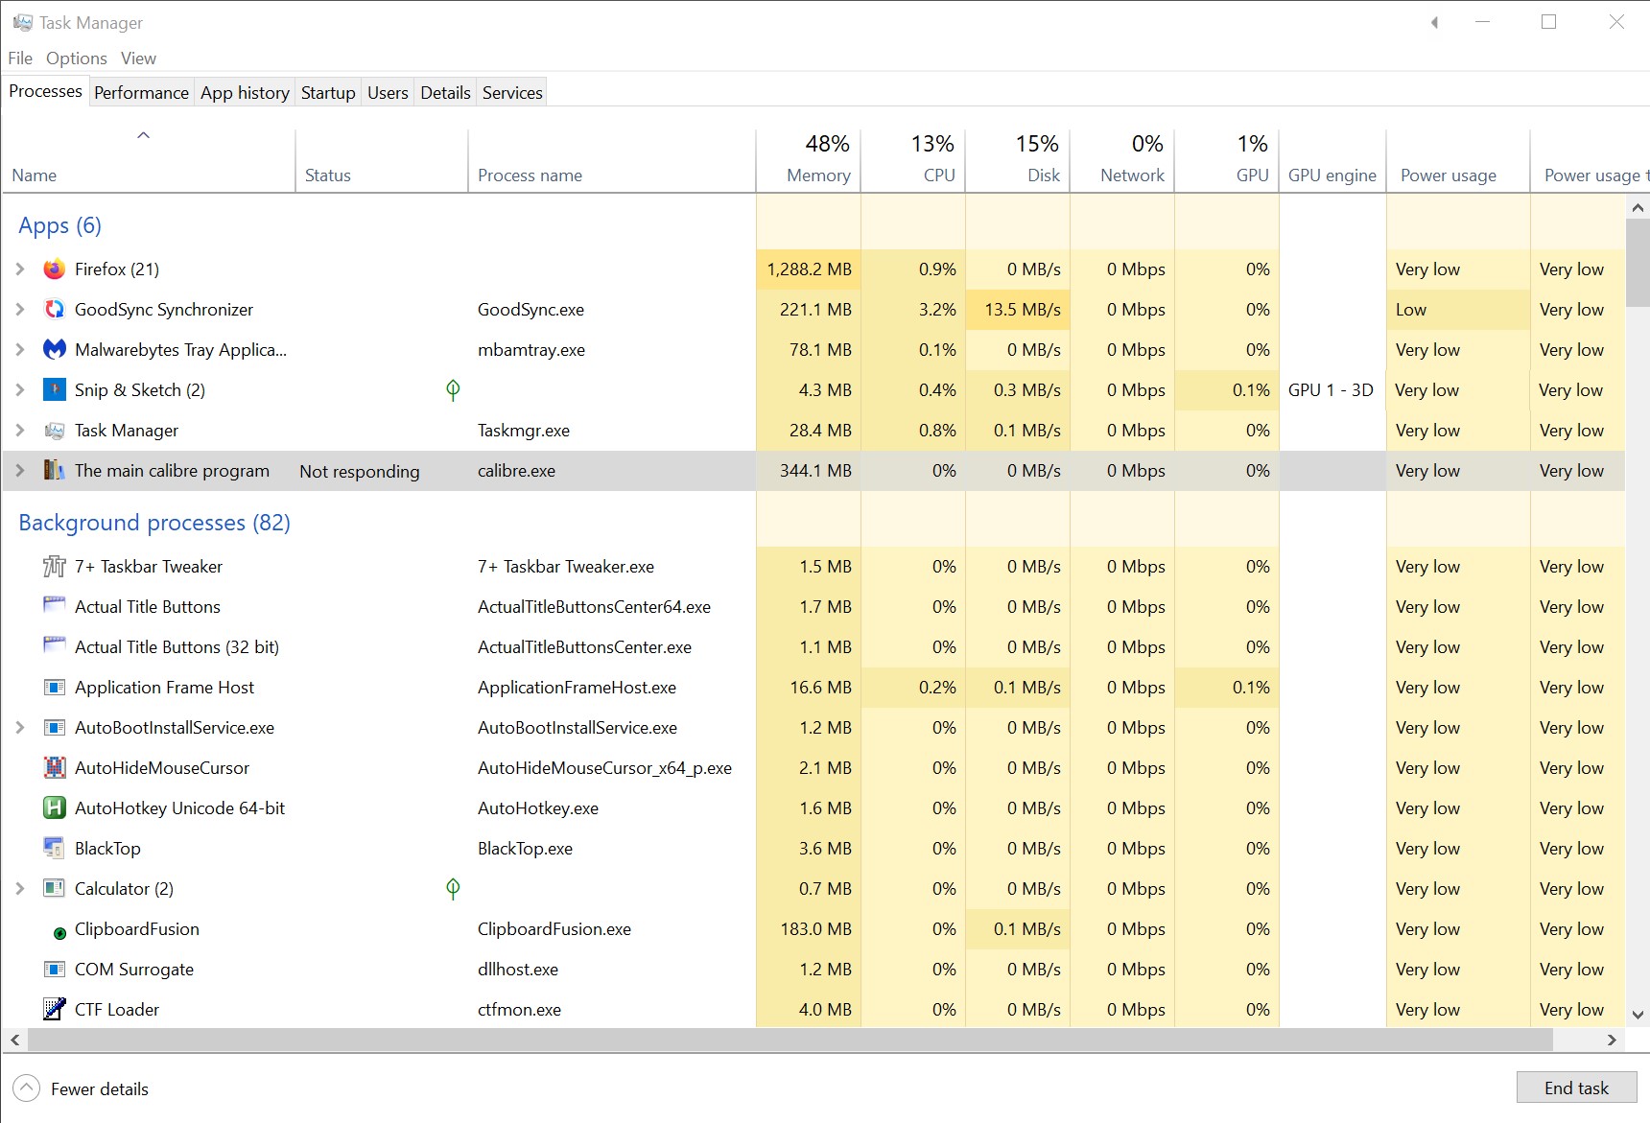This screenshot has height=1123, width=1650.
Task: Click the horizontal scrollbar thumb
Action: tap(790, 1040)
